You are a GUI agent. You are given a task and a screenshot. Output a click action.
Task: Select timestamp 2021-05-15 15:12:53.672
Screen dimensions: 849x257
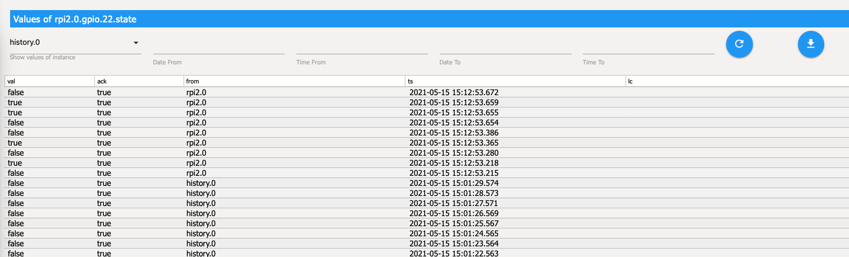coord(454,92)
